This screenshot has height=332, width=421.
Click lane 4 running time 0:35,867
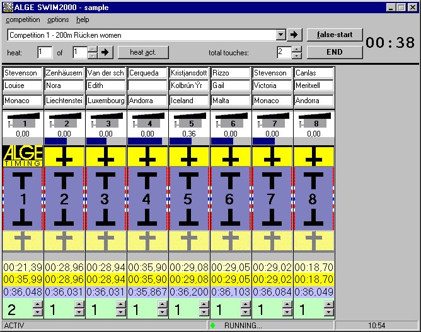(x=147, y=292)
